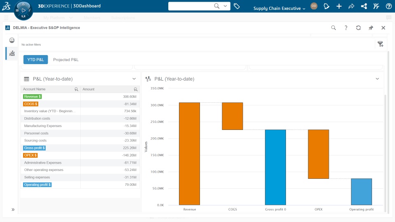Click the add filter funnel icon
The width and height of the screenshot is (395, 222).
[380, 44]
